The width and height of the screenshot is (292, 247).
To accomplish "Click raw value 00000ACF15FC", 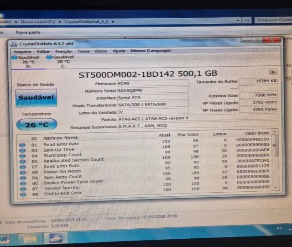I will [253, 161].
